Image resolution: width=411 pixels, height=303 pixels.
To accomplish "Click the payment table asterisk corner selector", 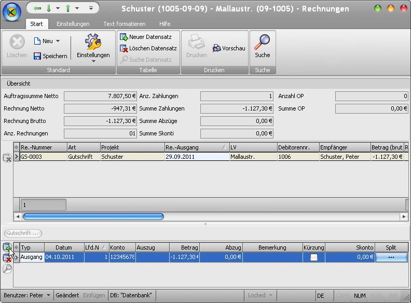I will 17,247.
